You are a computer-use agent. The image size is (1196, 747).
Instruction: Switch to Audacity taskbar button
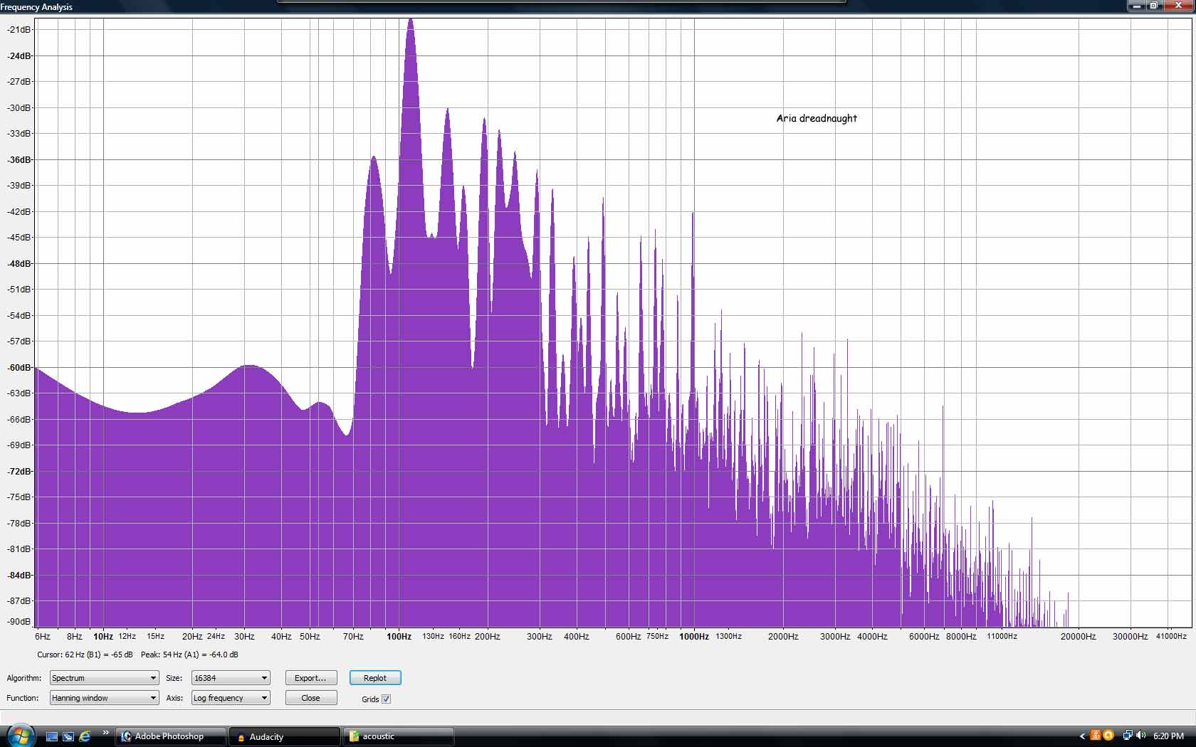(285, 736)
